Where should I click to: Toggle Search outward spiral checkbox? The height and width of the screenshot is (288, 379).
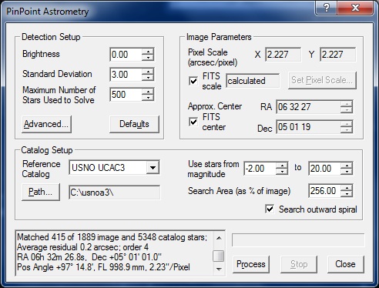coord(270,209)
